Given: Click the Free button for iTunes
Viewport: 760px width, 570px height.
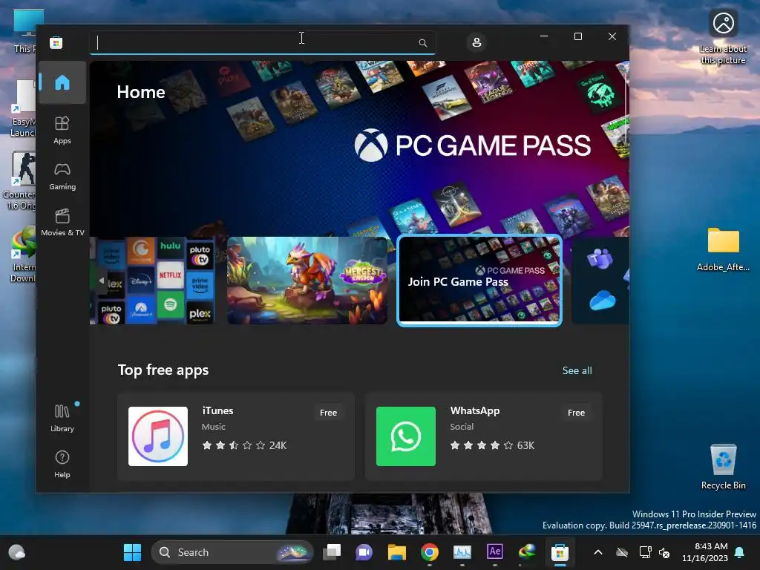Looking at the screenshot, I should click(328, 413).
